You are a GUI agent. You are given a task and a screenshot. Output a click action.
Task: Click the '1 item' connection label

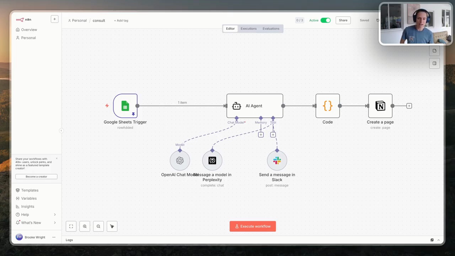182,102
